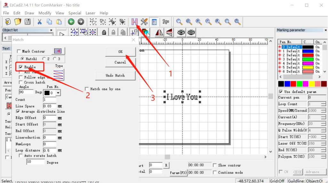328x183 pixels.
Task: Open file with the folder icon
Action: click(x=18, y=22)
